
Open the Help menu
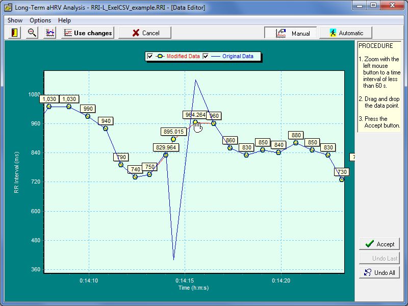point(65,20)
